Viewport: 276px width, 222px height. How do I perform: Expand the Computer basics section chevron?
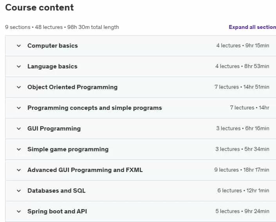coord(19,46)
